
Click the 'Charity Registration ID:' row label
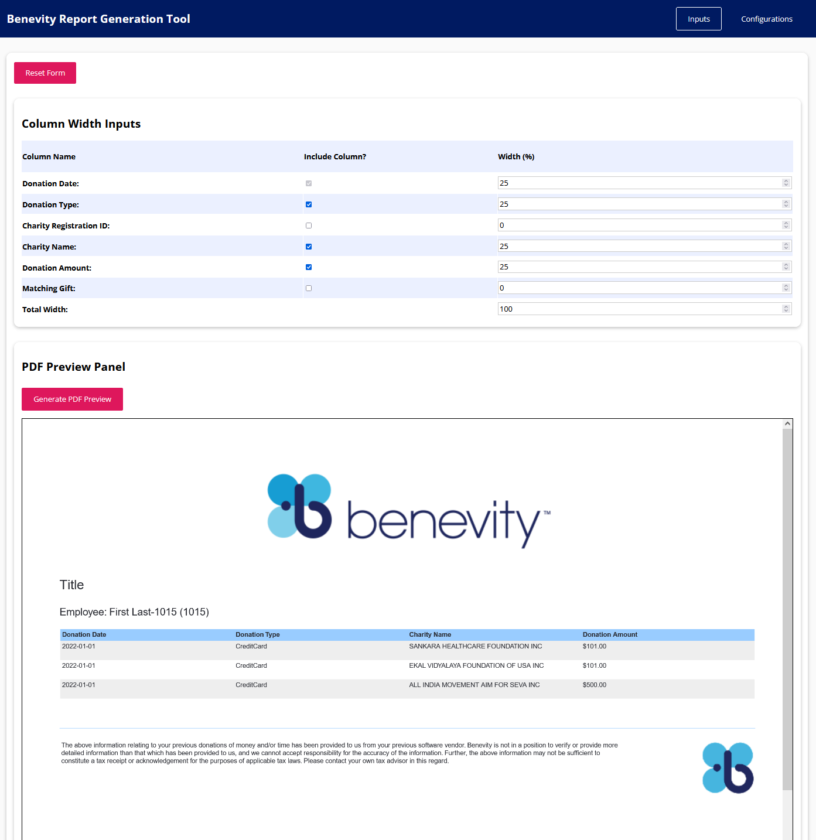pos(66,226)
